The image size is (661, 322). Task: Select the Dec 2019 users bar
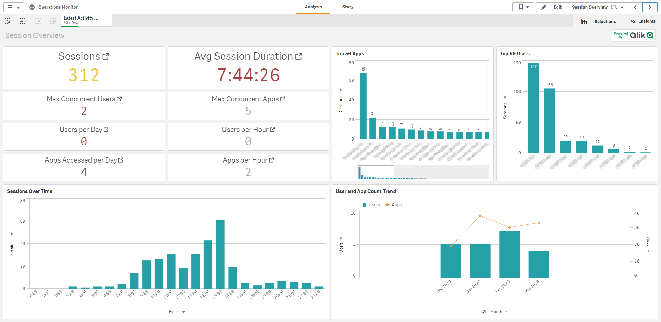pos(451,261)
